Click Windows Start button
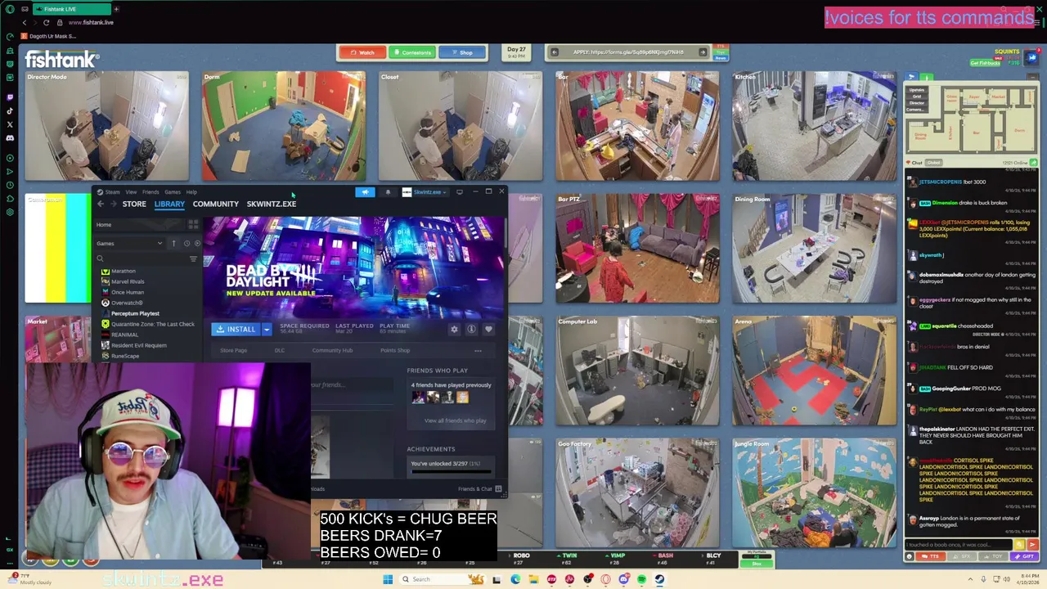The image size is (1047, 589). pos(388,579)
